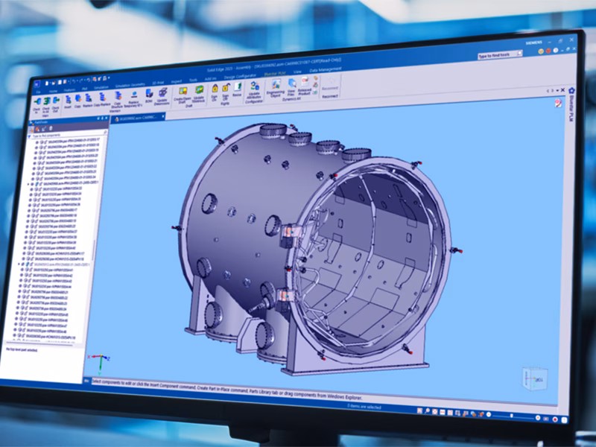Click the PathFinder vertical scrollbar
The image size is (596, 447).
point(92,252)
